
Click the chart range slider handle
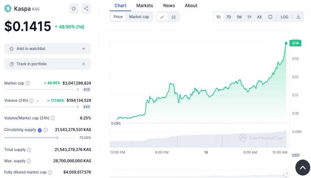point(287,173)
